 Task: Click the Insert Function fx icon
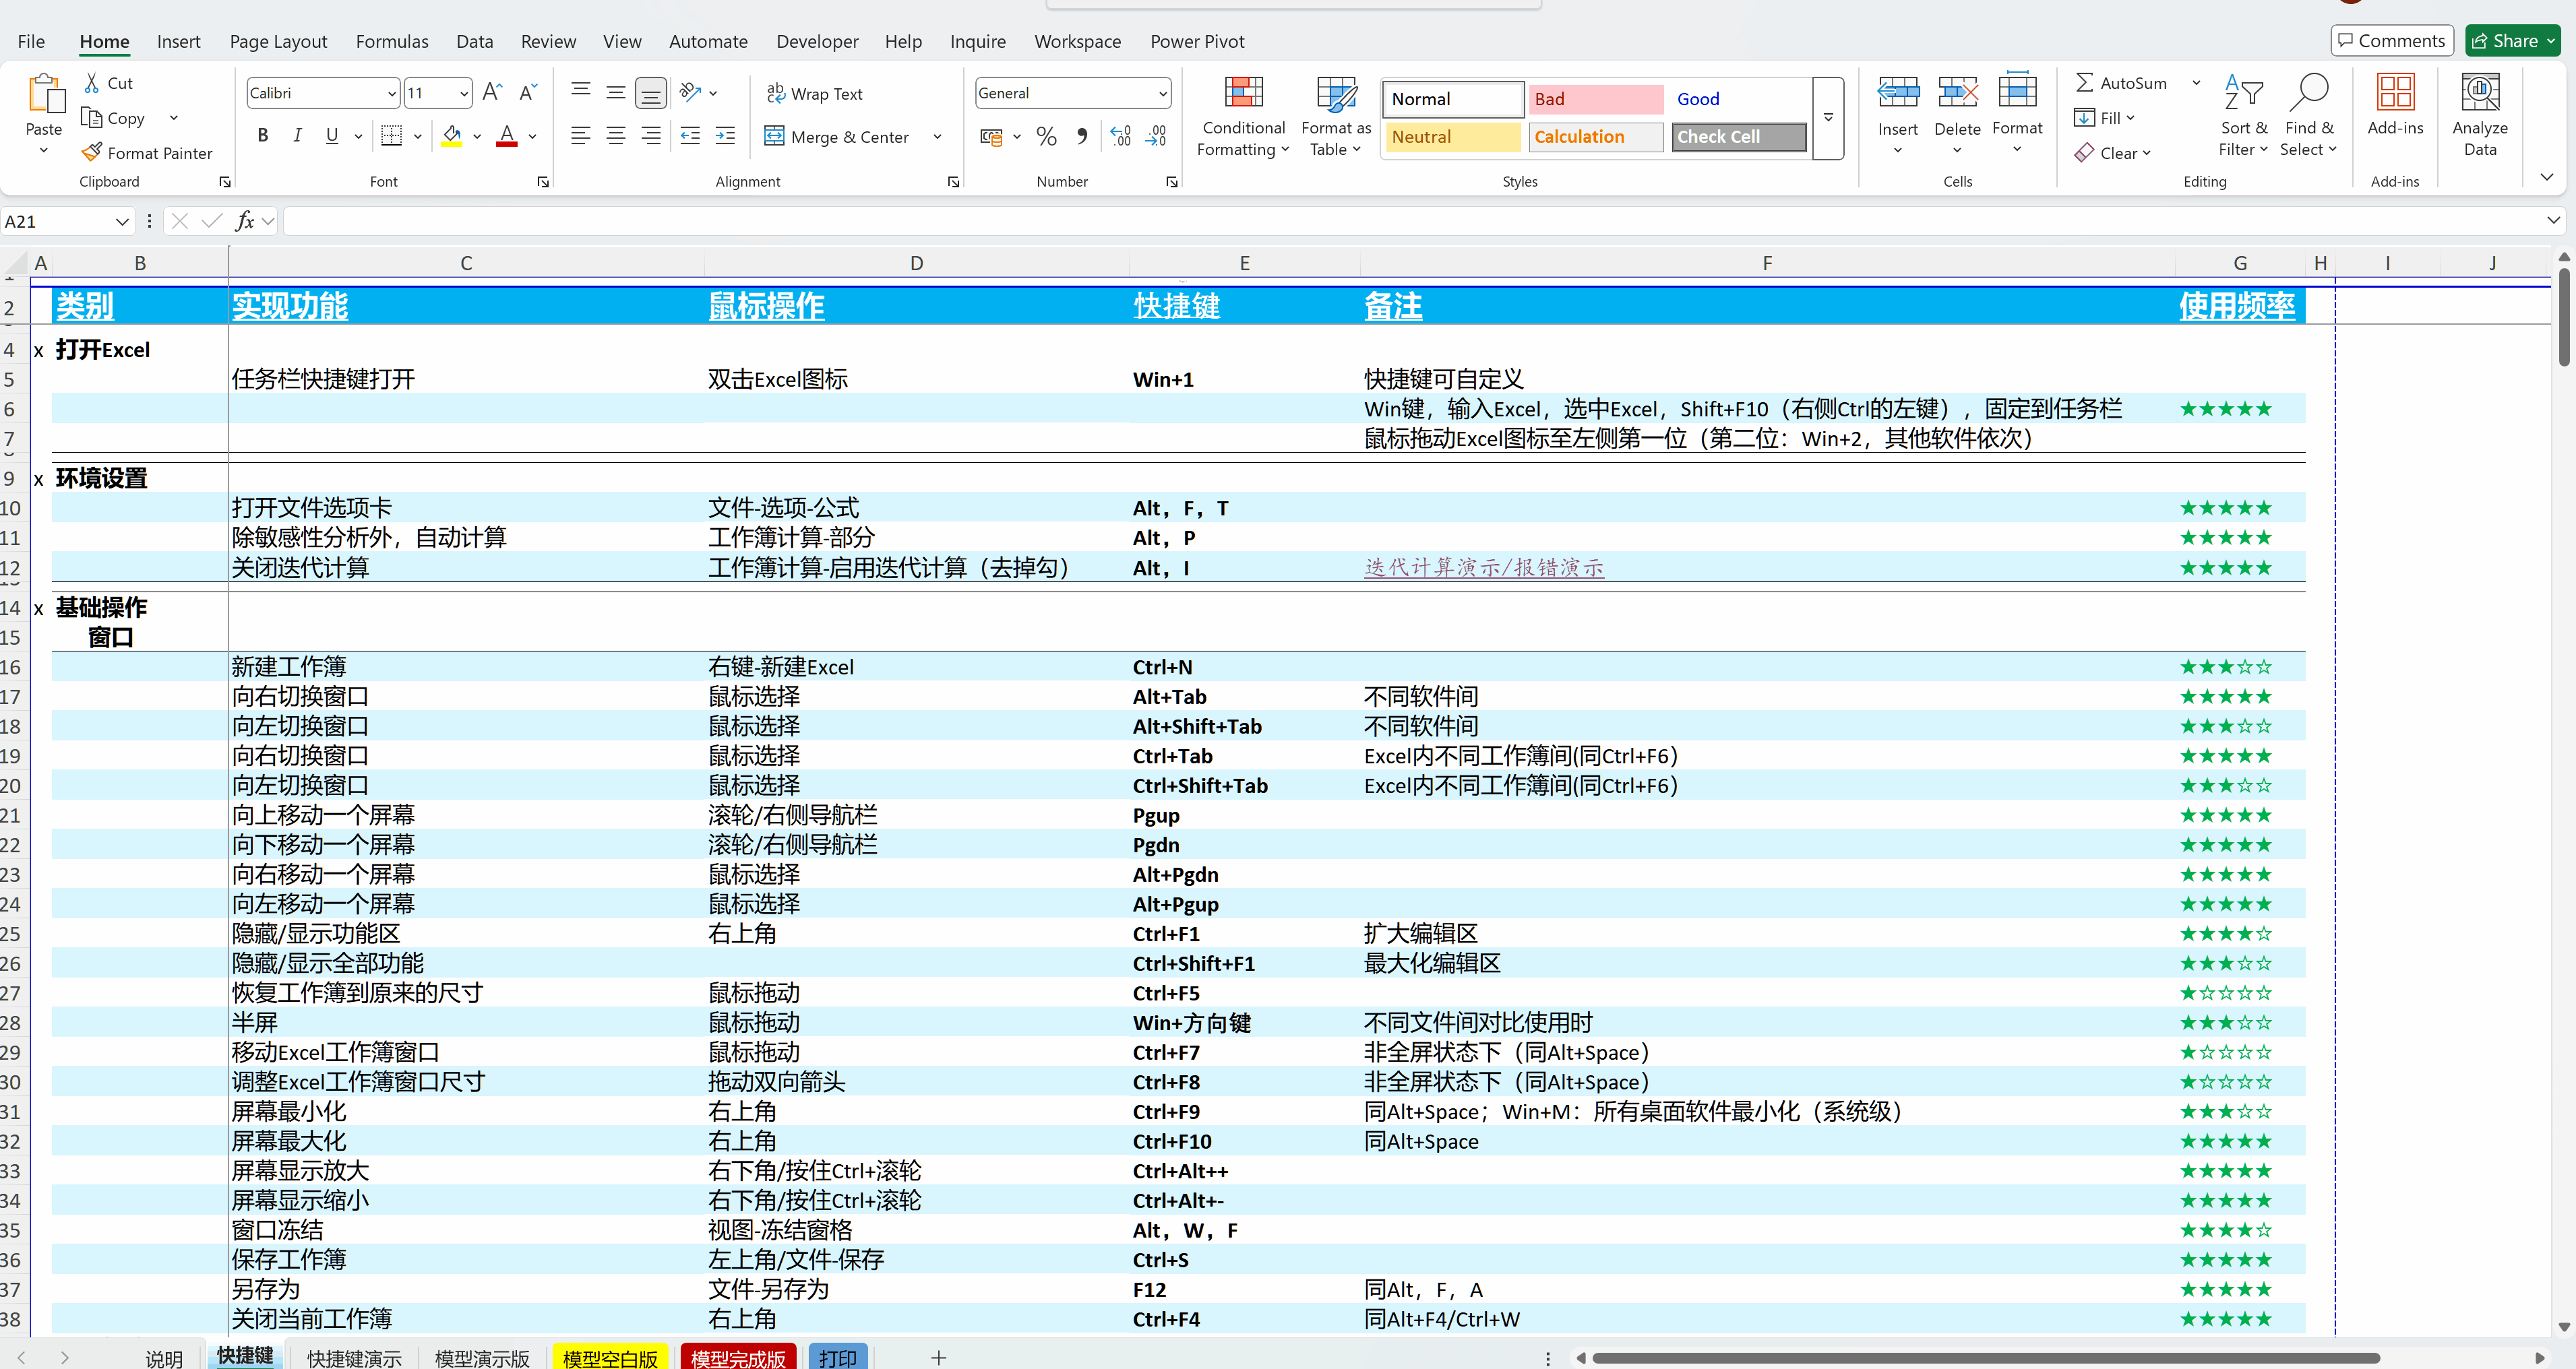pyautogui.click(x=245, y=221)
